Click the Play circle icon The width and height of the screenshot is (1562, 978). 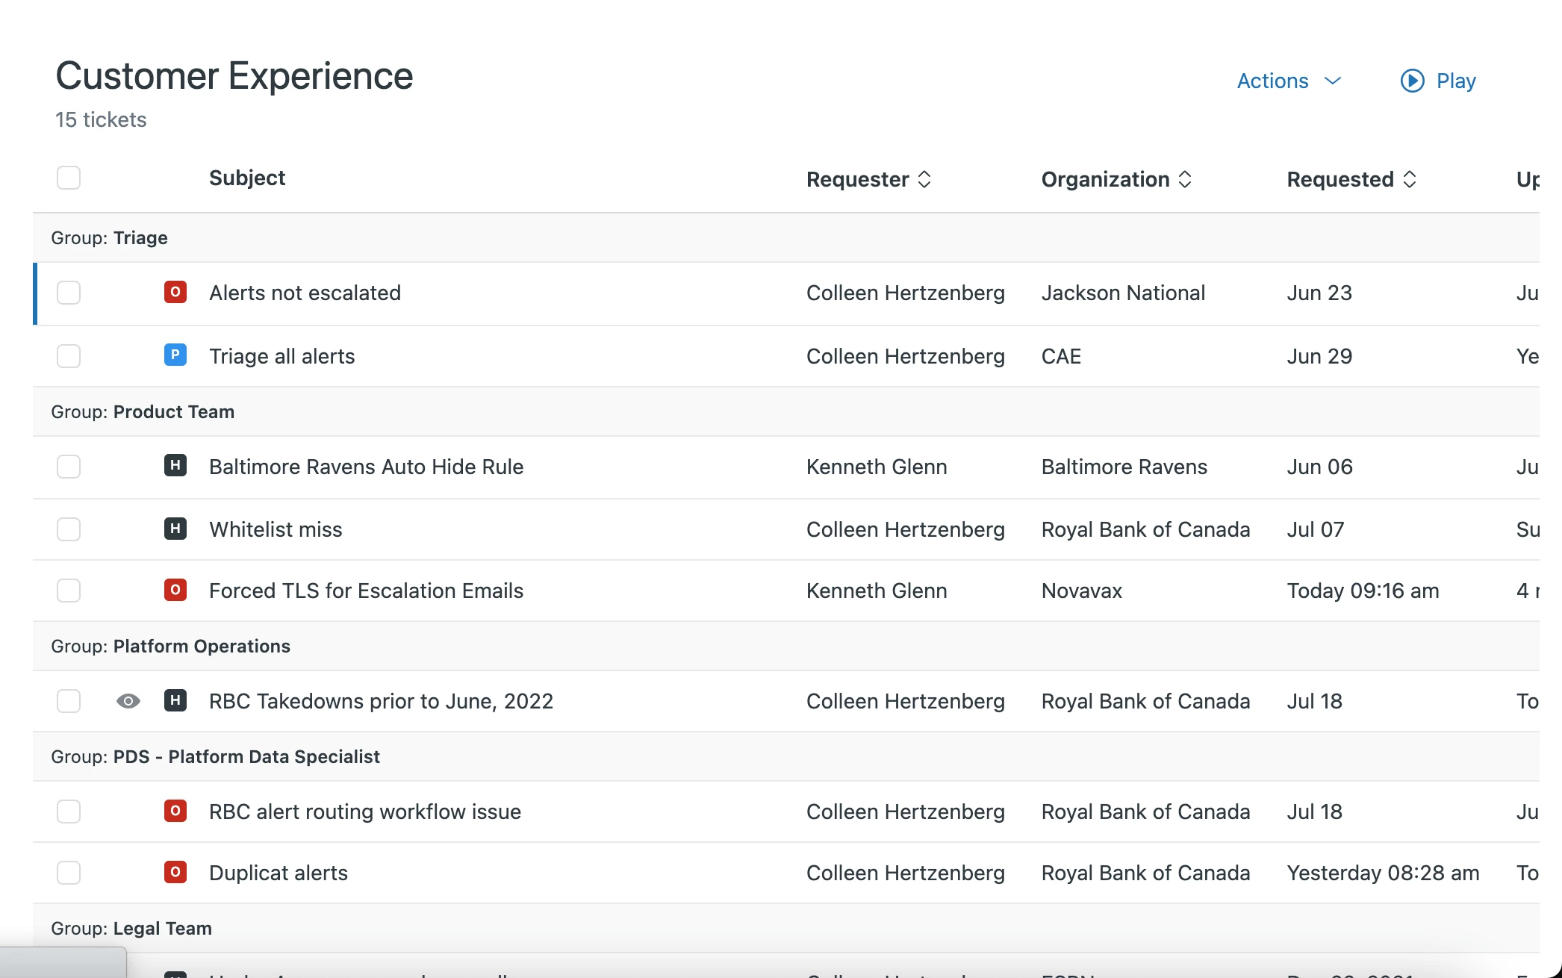coord(1412,81)
